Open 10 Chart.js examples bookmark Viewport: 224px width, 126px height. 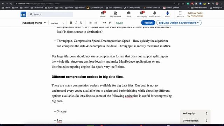tap(132, 8)
